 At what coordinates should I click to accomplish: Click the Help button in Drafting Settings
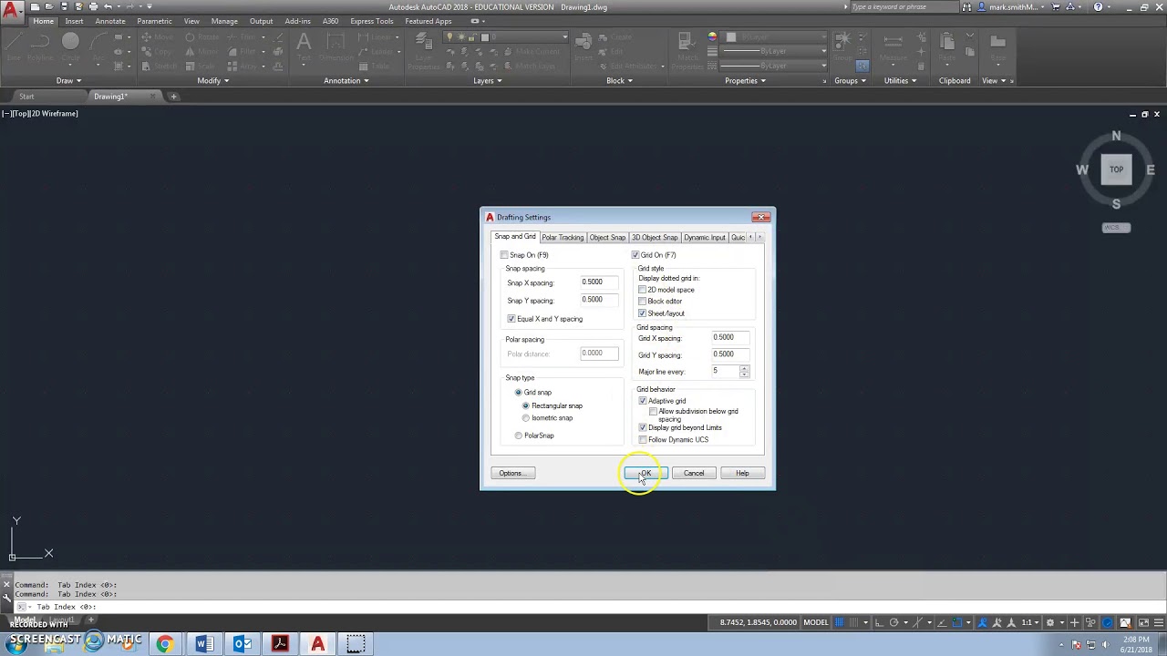[x=742, y=473]
